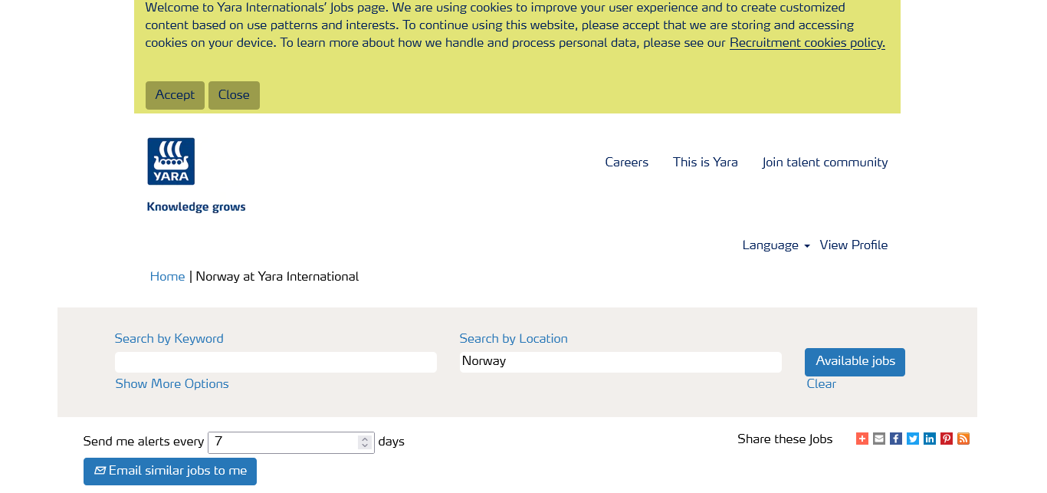The image size is (1047, 493).
Task: Close the cookie banner
Action: tap(234, 95)
